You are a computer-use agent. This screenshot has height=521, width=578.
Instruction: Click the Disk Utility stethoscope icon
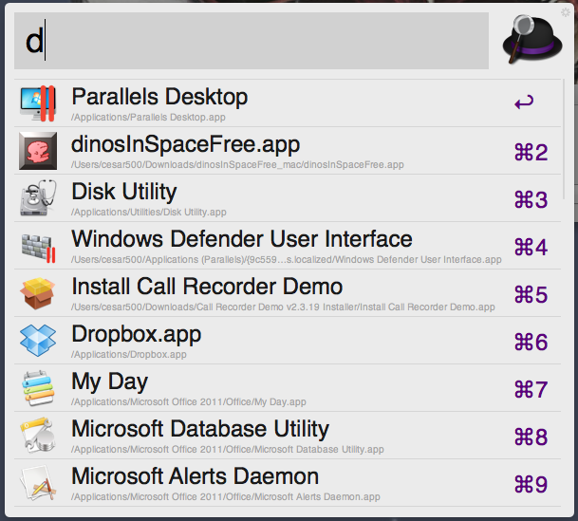(38, 197)
